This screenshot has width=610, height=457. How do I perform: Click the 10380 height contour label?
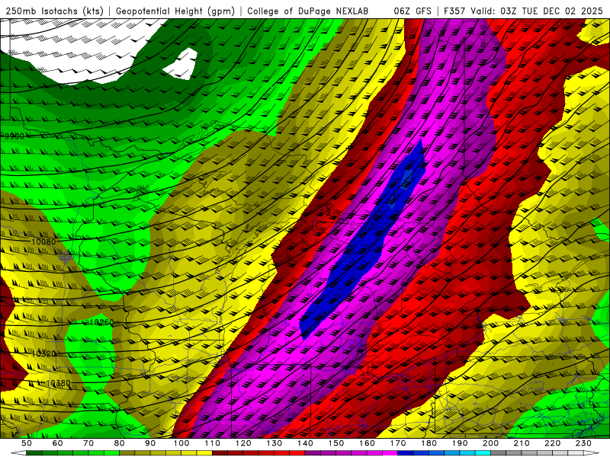(x=59, y=384)
